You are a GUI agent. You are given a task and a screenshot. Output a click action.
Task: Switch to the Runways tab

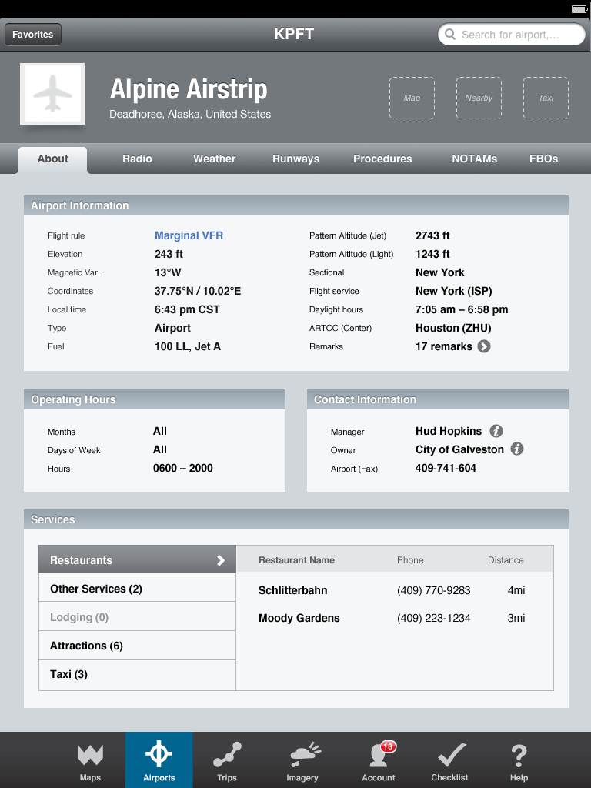[296, 159]
